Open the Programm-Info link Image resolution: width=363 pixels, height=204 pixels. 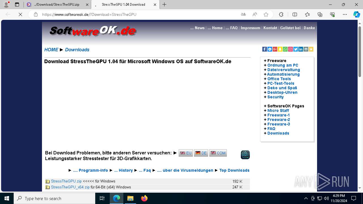[90, 170]
